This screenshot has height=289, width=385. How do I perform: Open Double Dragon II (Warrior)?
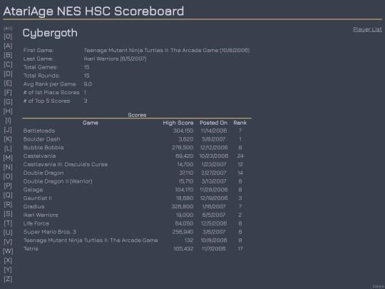tap(58, 181)
